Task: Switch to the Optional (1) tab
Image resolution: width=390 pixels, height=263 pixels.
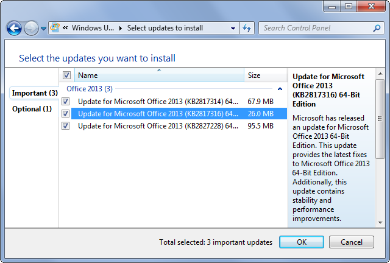Action: pos(32,109)
